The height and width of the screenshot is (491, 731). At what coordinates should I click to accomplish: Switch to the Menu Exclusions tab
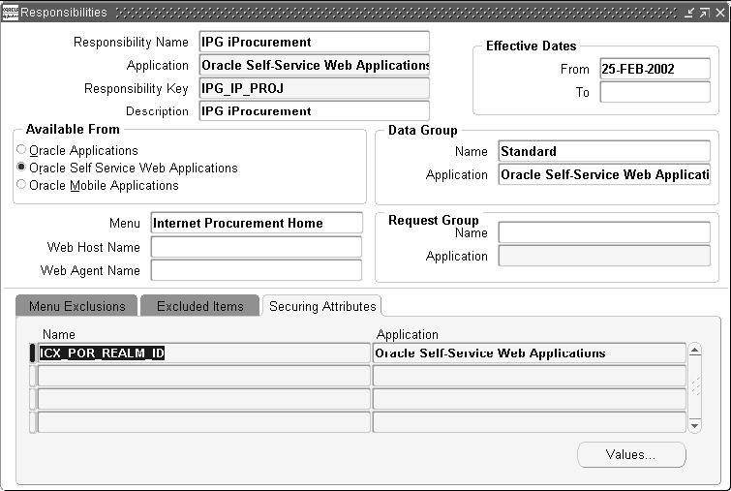[x=76, y=306]
